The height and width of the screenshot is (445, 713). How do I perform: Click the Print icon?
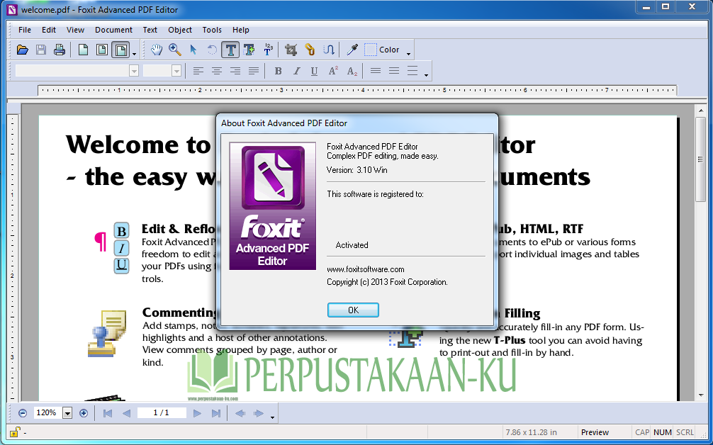tap(59, 50)
